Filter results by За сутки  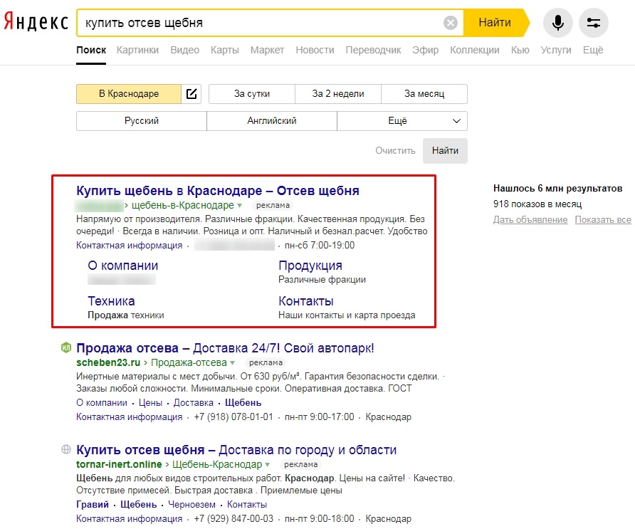252,94
